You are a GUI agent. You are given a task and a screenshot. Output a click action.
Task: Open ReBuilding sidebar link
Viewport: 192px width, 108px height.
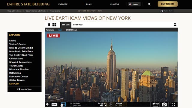(15, 73)
